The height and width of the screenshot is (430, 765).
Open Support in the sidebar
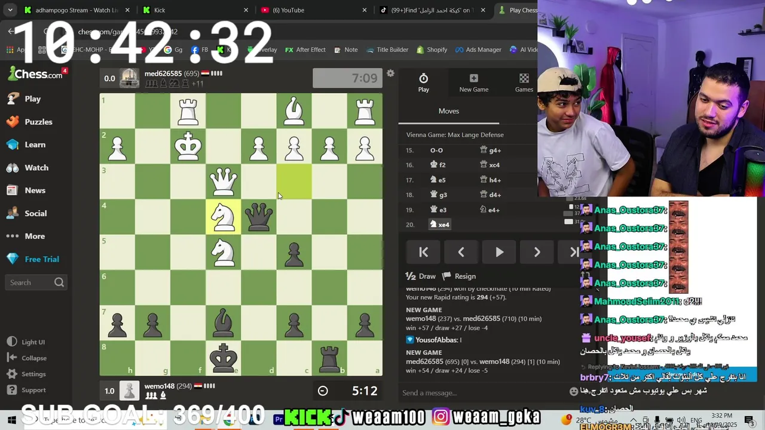click(26, 390)
